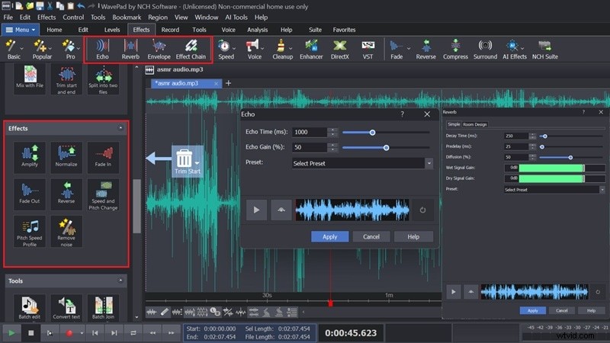Apply the Fade toolbar effect
The image size is (610, 343).
tap(396, 50)
